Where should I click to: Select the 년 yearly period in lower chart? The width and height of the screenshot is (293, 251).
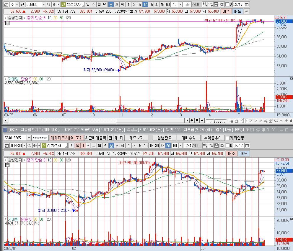(105, 146)
